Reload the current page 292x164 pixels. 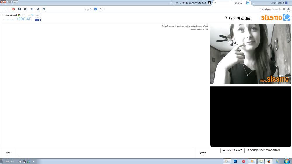101,9
